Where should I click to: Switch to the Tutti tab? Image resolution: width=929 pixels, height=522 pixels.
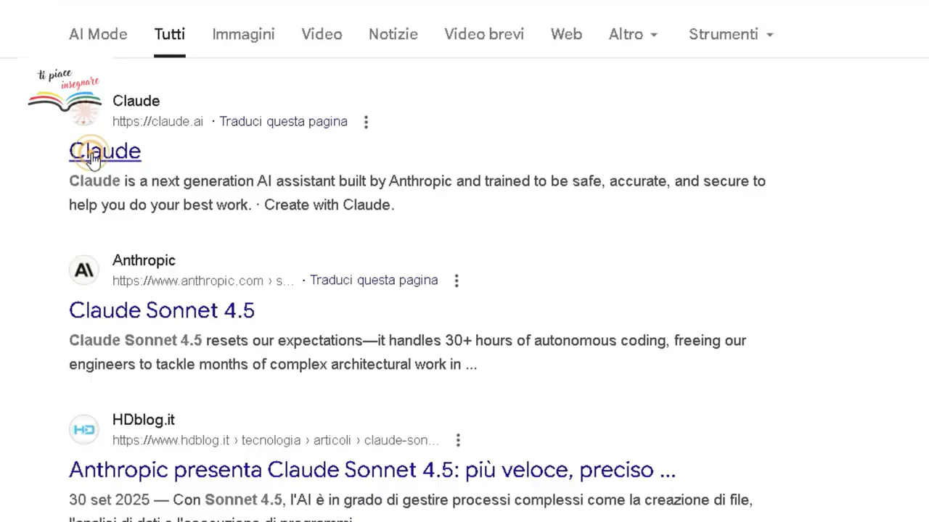click(169, 34)
